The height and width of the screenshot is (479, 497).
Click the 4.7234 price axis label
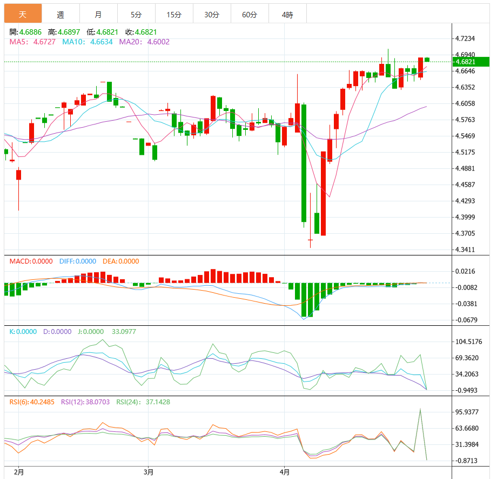[465, 38]
